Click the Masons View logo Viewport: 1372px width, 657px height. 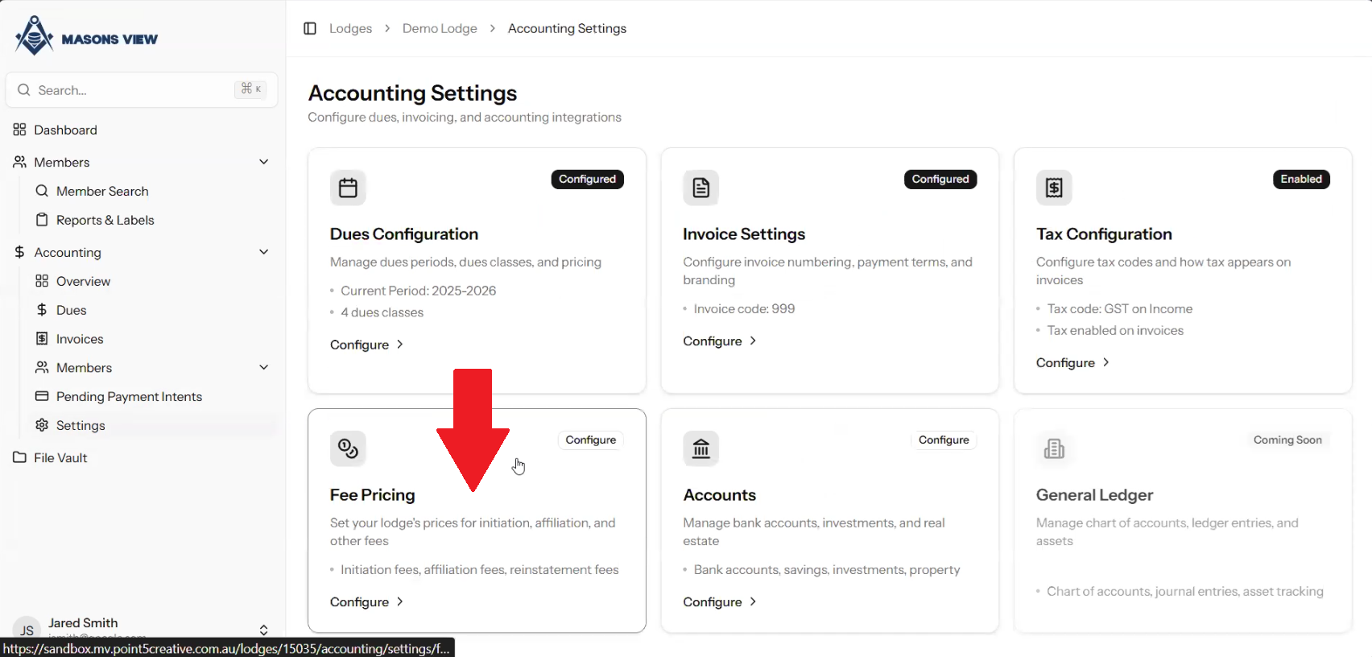[x=85, y=36]
